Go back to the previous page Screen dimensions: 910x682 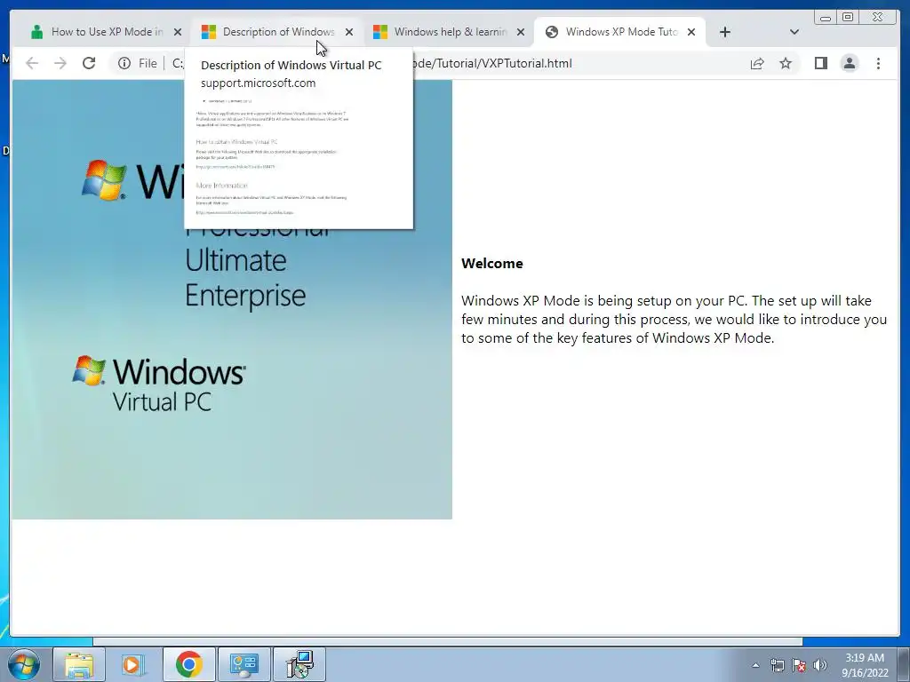32,63
